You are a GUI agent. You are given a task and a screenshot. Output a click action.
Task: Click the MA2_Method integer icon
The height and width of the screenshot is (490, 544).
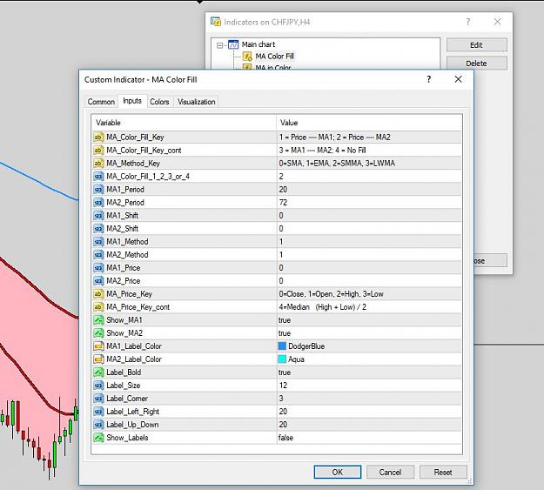coord(98,255)
